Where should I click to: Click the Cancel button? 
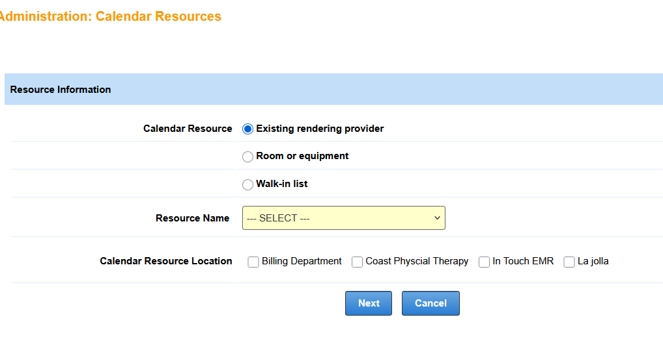pos(430,303)
